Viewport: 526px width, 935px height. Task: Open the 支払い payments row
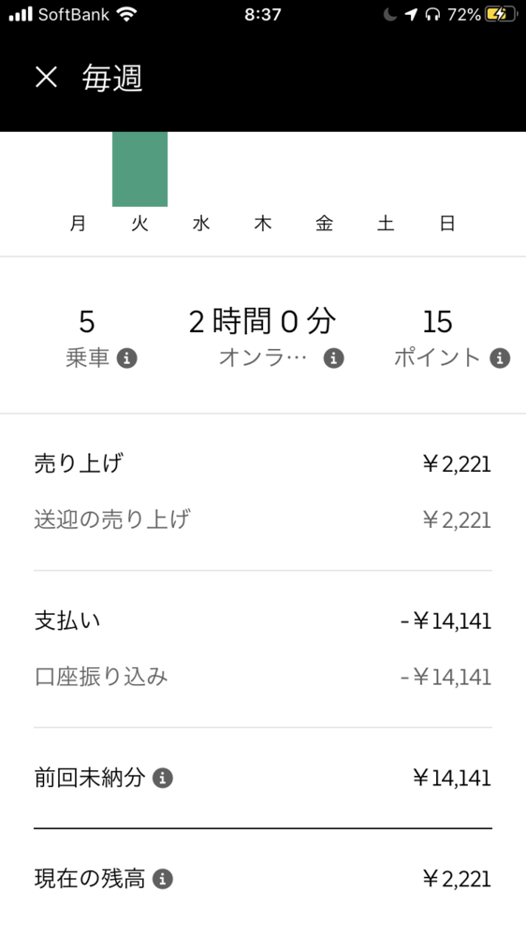pyautogui.click(x=263, y=621)
